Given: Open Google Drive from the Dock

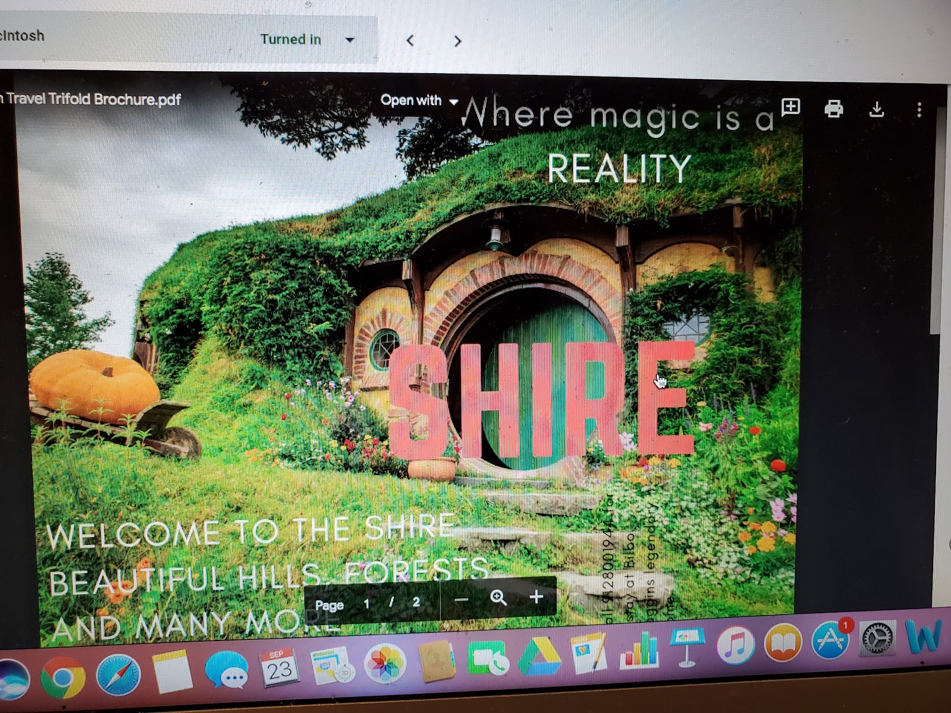Looking at the screenshot, I should tap(539, 655).
